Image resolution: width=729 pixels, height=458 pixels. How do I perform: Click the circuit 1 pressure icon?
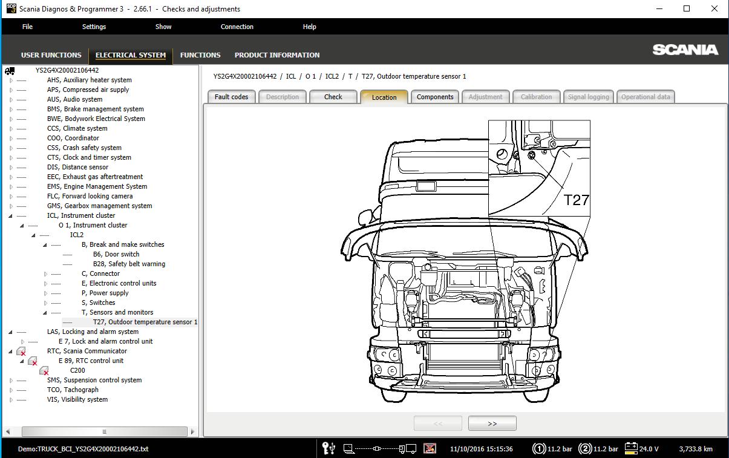538,448
